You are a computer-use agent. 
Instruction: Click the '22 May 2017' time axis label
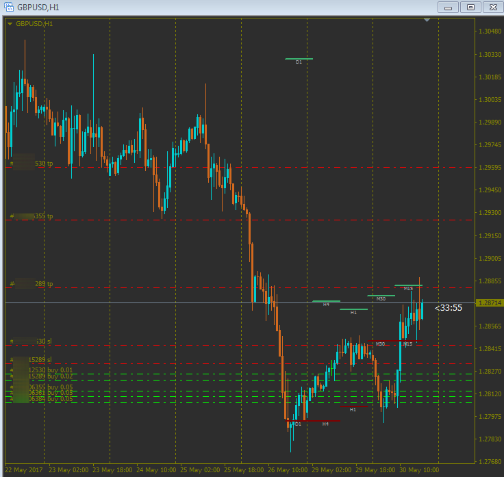[24, 470]
